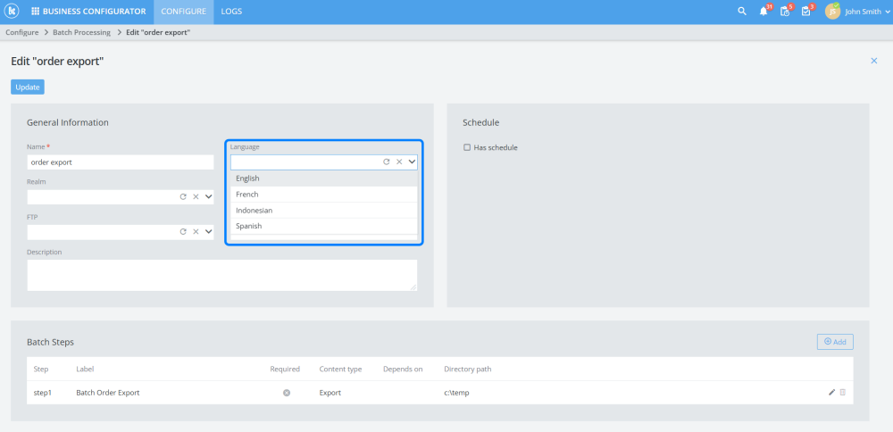
Task: Refresh the Realm field options
Action: [x=183, y=197]
